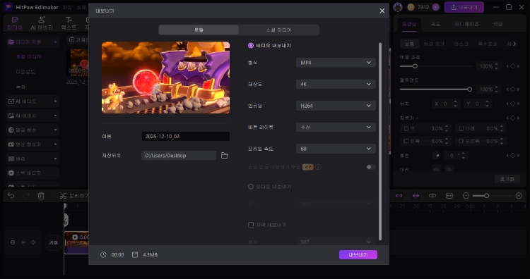Click the second purple snap icon in timeline toolbar
The height and width of the screenshot is (279, 530).
(416, 196)
